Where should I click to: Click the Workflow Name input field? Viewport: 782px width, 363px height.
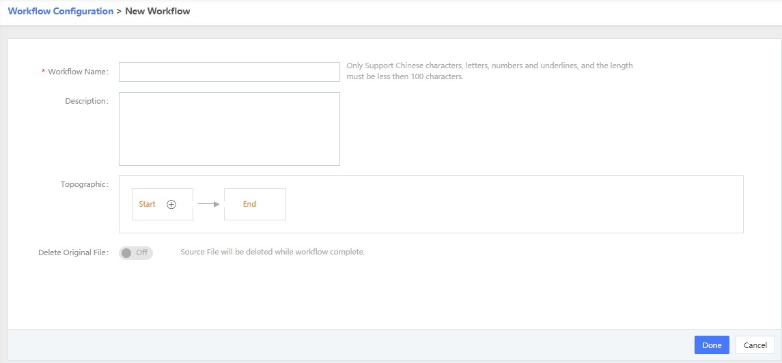[229, 72]
